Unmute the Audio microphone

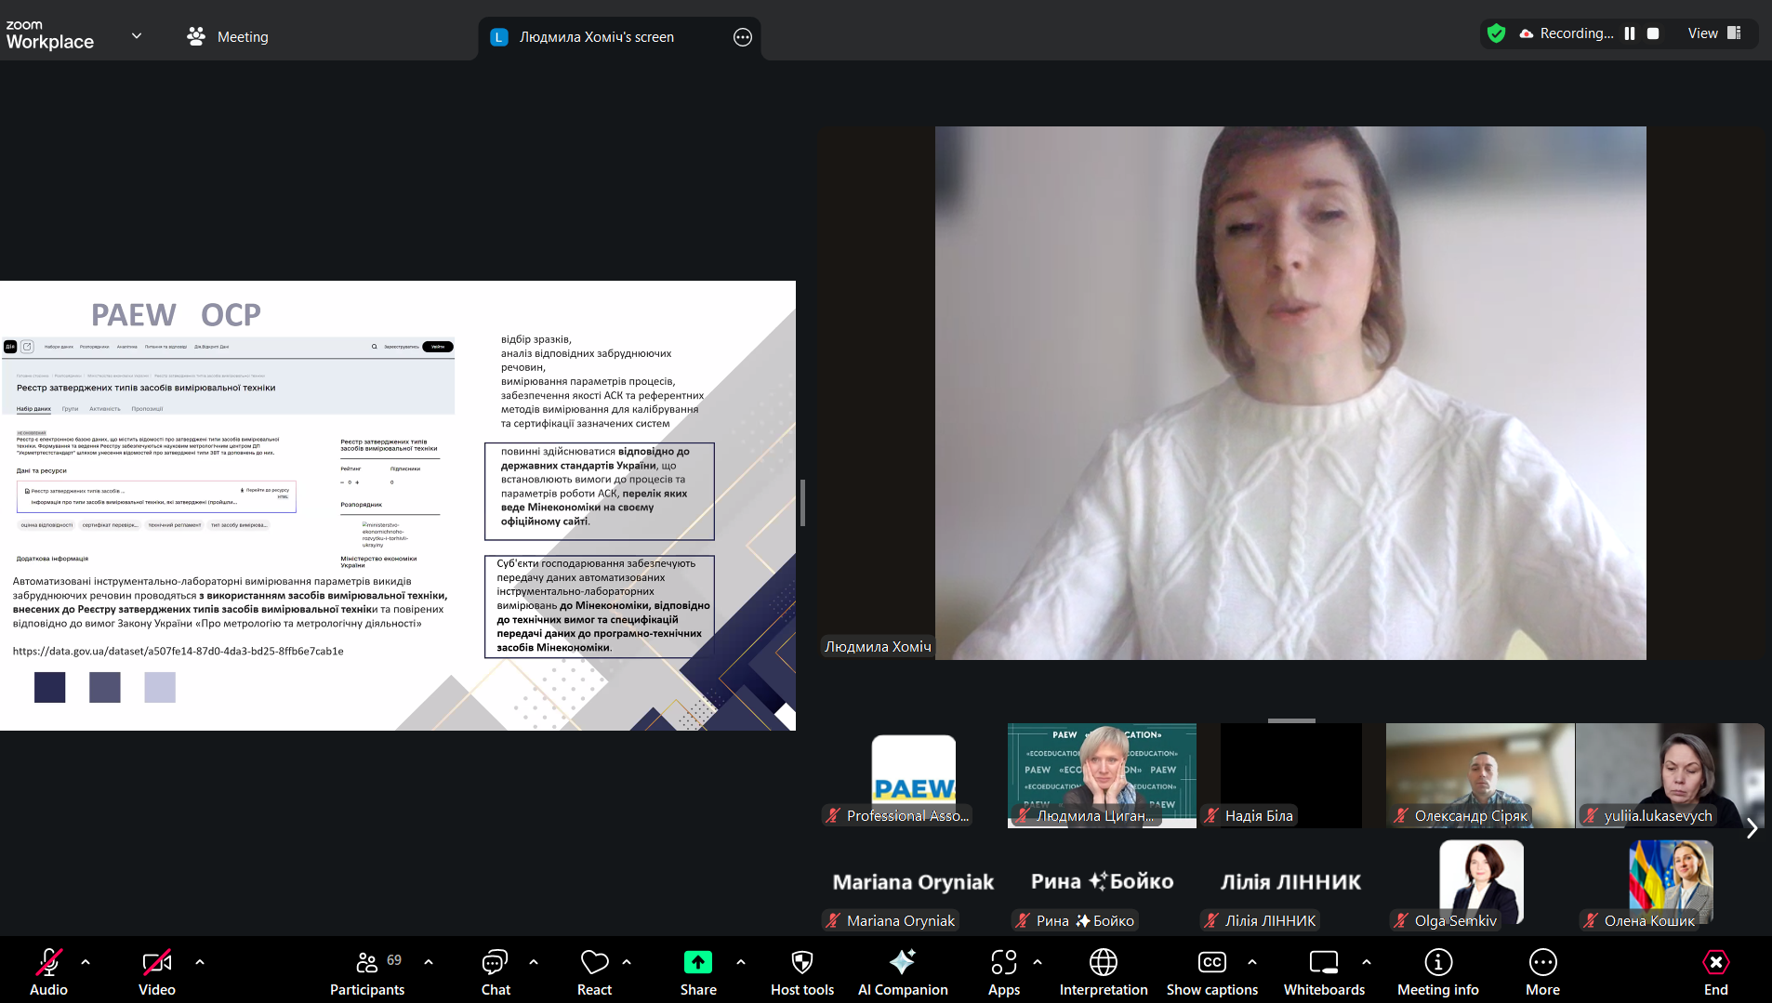click(x=48, y=970)
